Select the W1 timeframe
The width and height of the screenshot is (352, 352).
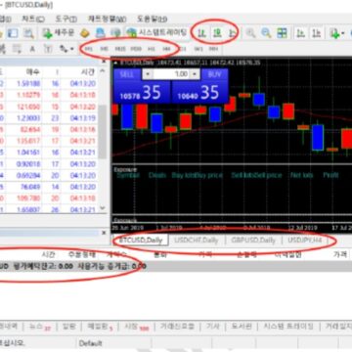click(198, 49)
